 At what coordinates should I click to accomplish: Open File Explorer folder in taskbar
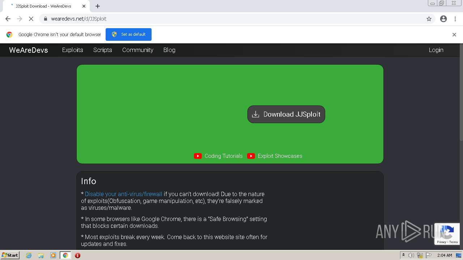(x=41, y=255)
